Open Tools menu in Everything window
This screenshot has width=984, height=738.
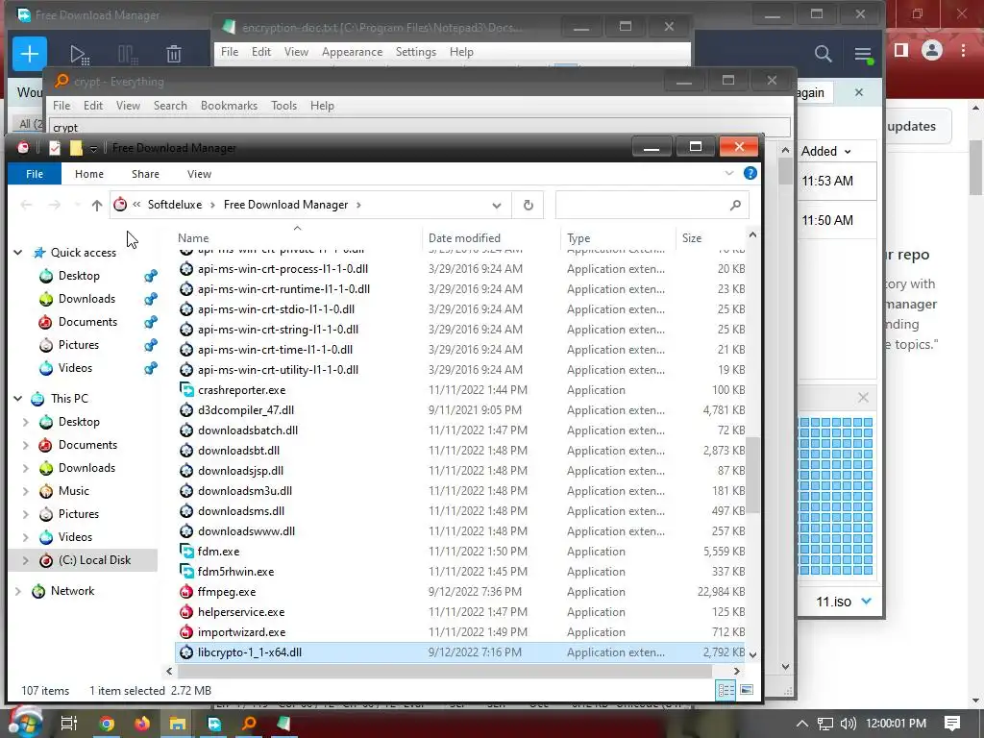pos(283,106)
